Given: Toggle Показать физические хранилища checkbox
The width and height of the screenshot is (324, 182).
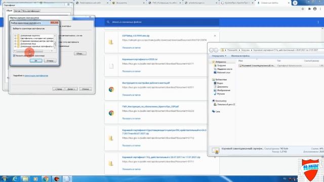Looking at the screenshot, I should click(x=14, y=56).
